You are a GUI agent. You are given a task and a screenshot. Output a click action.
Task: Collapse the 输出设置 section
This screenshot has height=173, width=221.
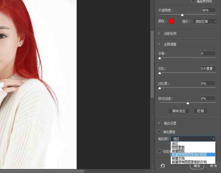click(x=159, y=123)
